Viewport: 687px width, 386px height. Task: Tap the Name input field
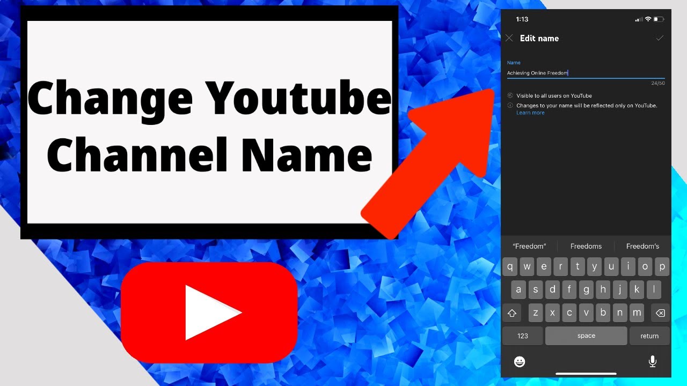click(x=586, y=73)
